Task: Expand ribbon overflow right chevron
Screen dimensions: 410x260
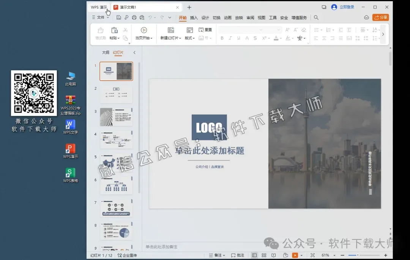Action: [x=383, y=34]
